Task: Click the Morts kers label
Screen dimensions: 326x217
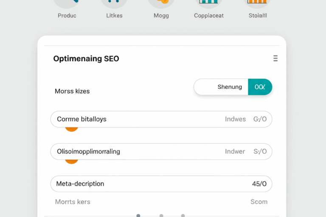Action: point(73,202)
